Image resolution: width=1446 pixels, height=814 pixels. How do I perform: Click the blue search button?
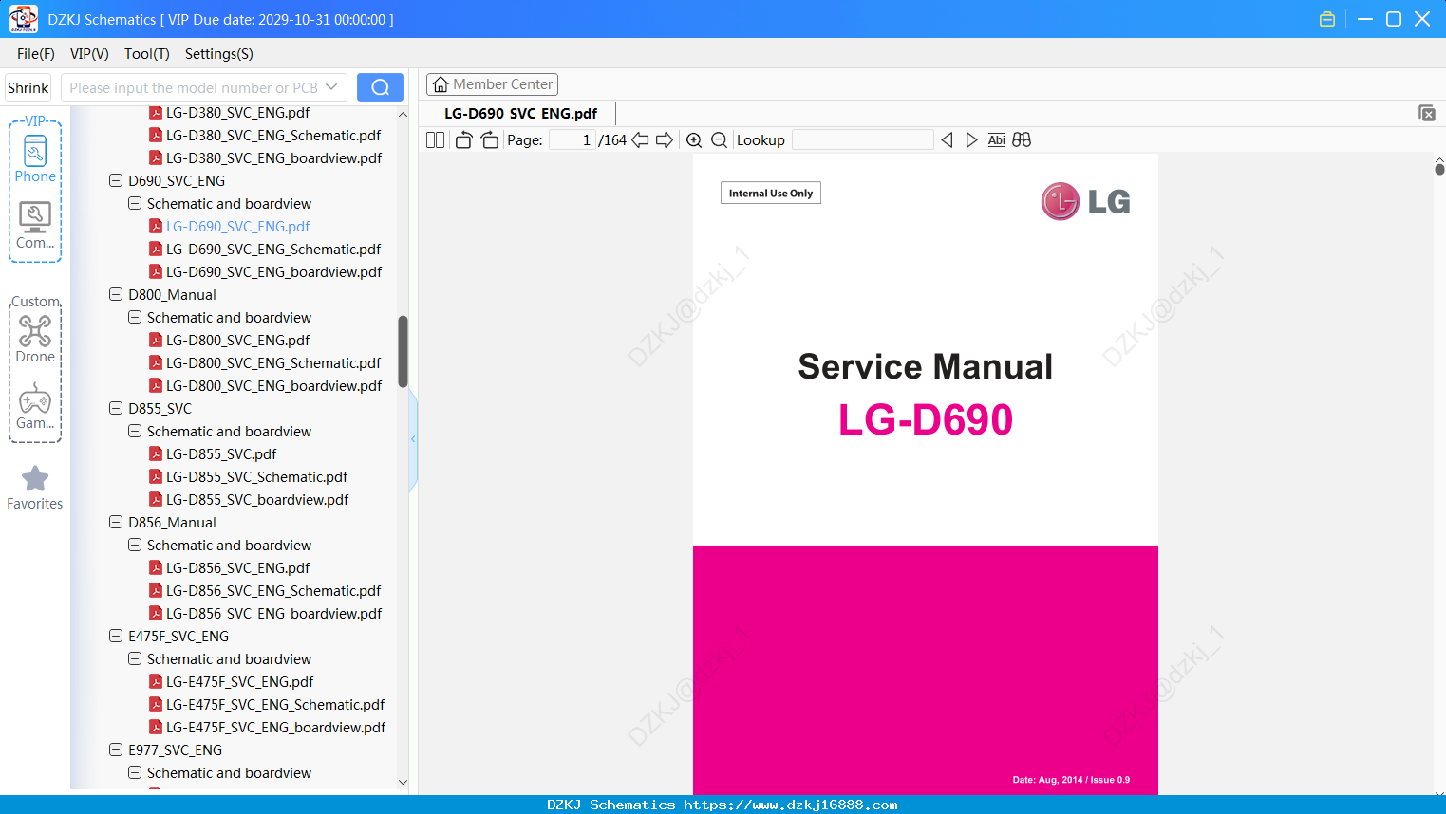pyautogui.click(x=380, y=87)
